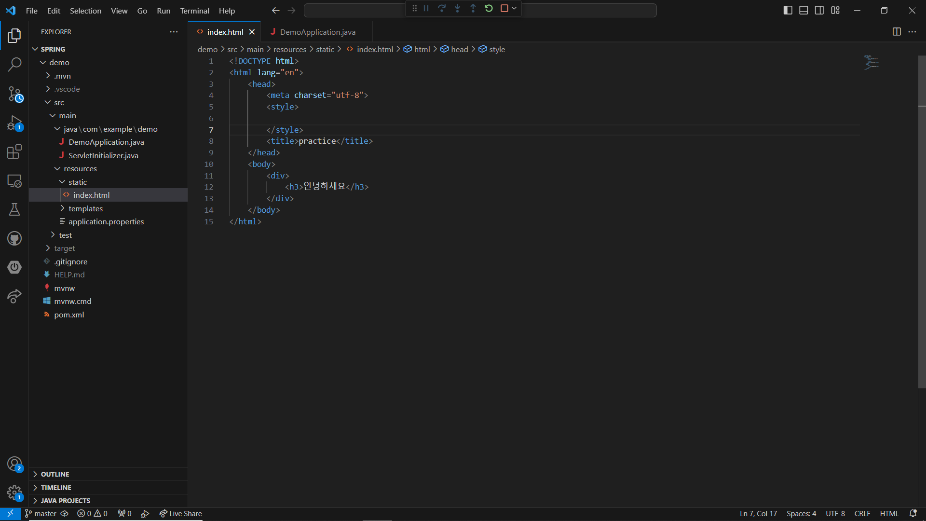Switch to DemoApplication.java tab
This screenshot has height=521, width=926.
coord(317,32)
